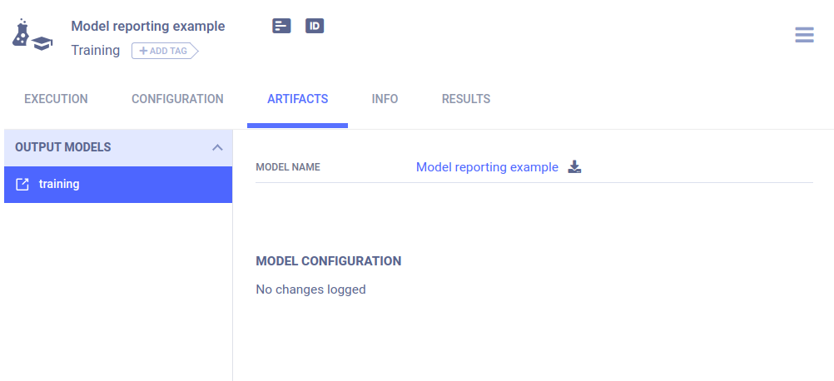Click the No changes logged text
The height and width of the screenshot is (381, 834).
[310, 289]
